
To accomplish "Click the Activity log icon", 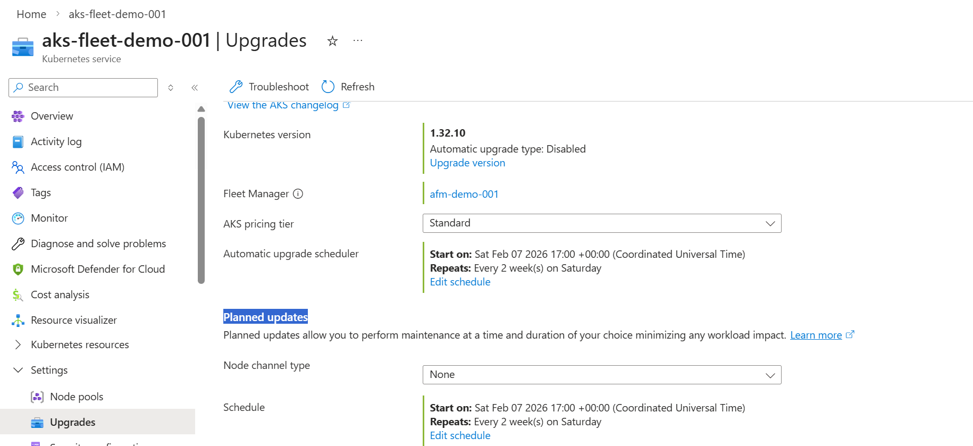I will click(x=18, y=141).
